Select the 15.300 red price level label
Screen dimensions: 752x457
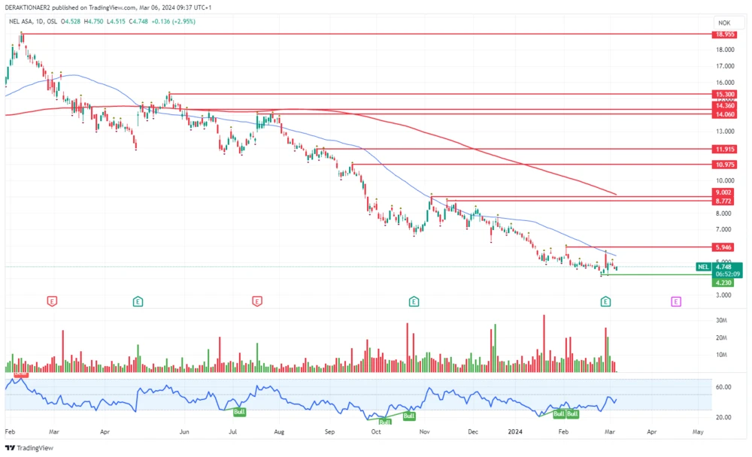click(x=725, y=95)
